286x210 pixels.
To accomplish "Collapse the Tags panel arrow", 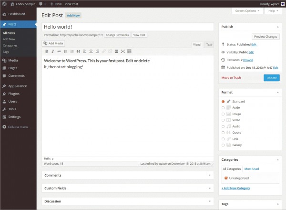I will click(x=277, y=204).
